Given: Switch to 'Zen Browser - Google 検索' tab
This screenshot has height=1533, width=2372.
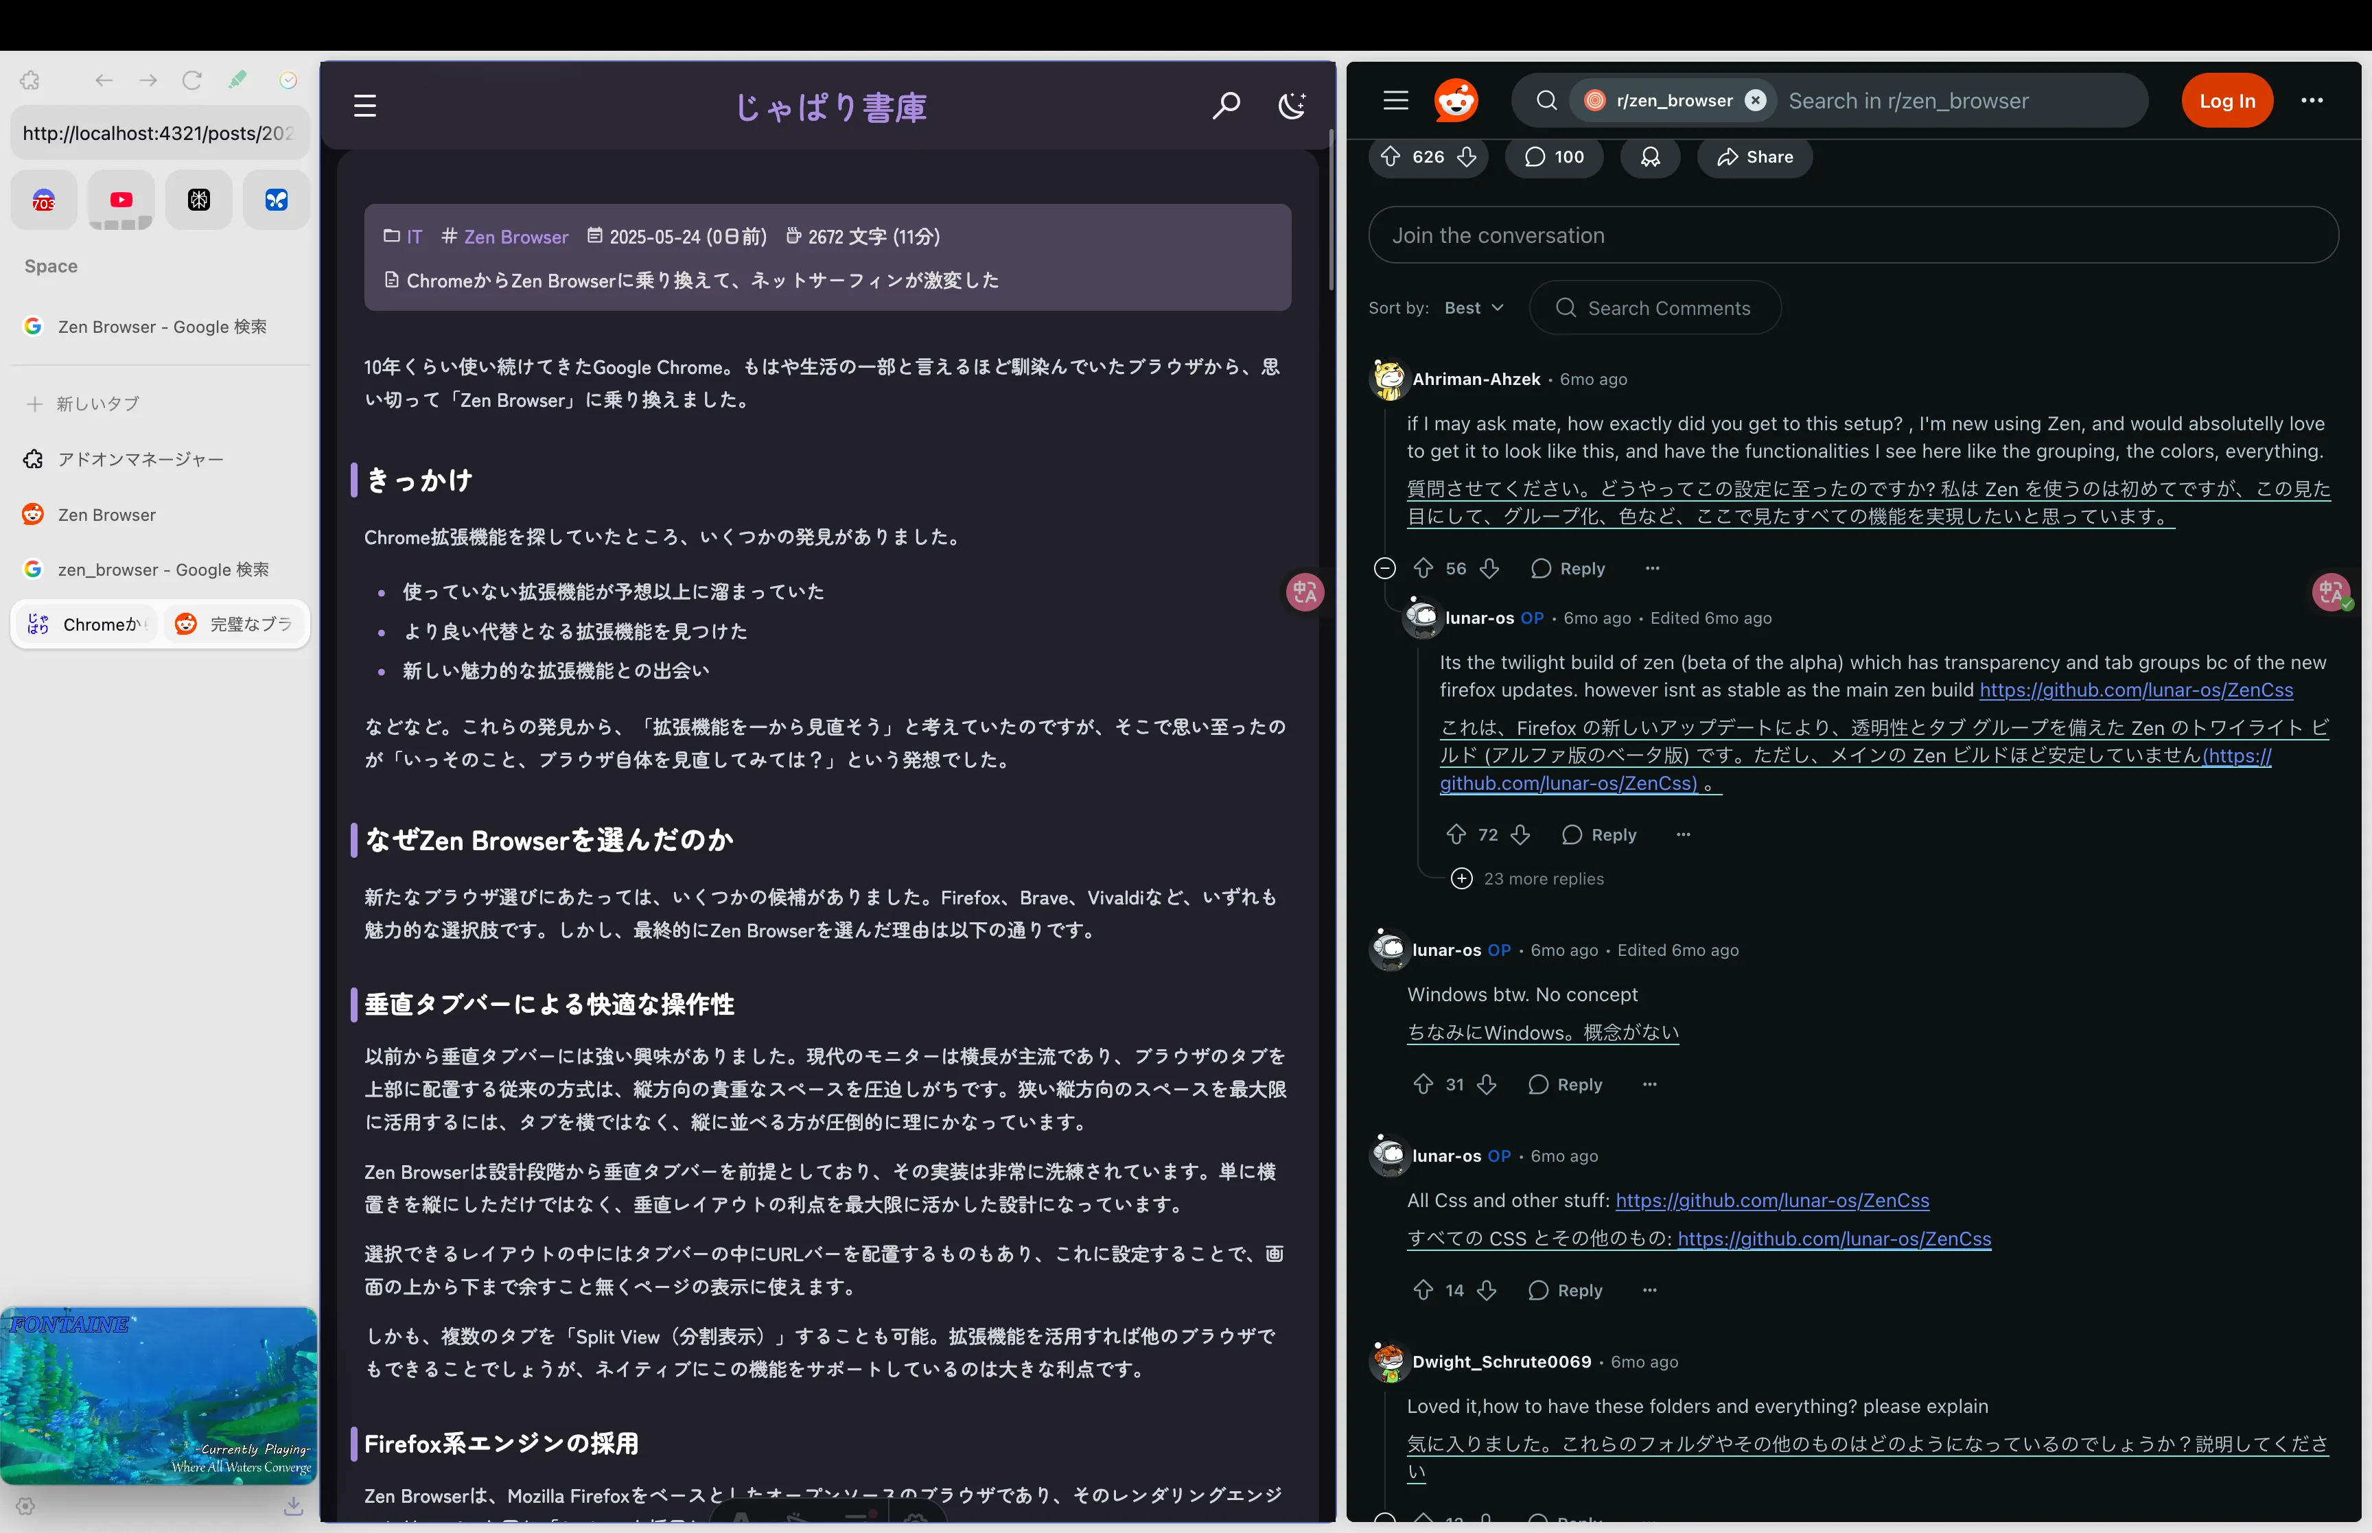Looking at the screenshot, I should (x=160, y=327).
